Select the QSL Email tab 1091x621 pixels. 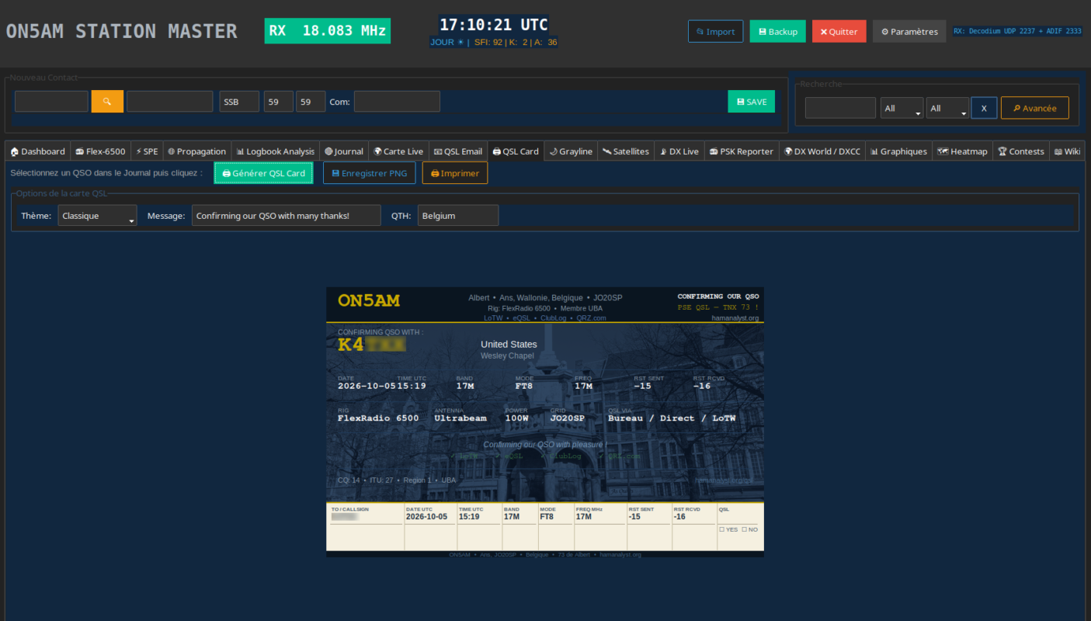(x=458, y=151)
